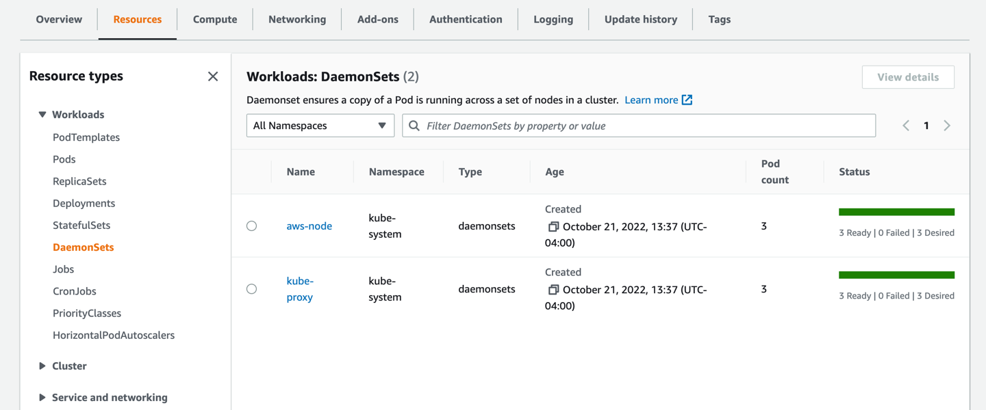
Task: Click the next page arrow
Action: (947, 125)
